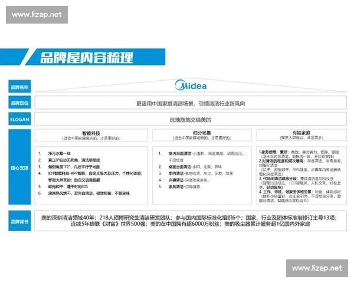Click the slogan text 洗地拖地交给美的

pyautogui.click(x=190, y=120)
